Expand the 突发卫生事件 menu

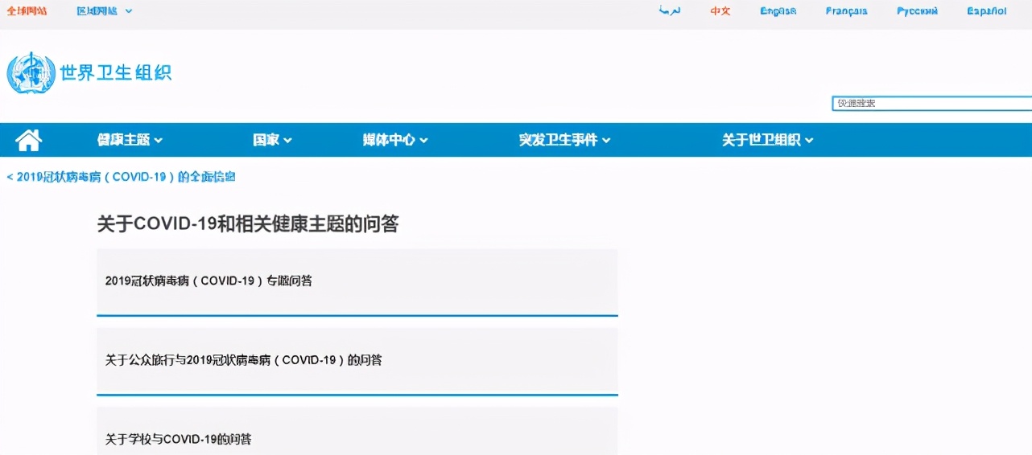(564, 140)
